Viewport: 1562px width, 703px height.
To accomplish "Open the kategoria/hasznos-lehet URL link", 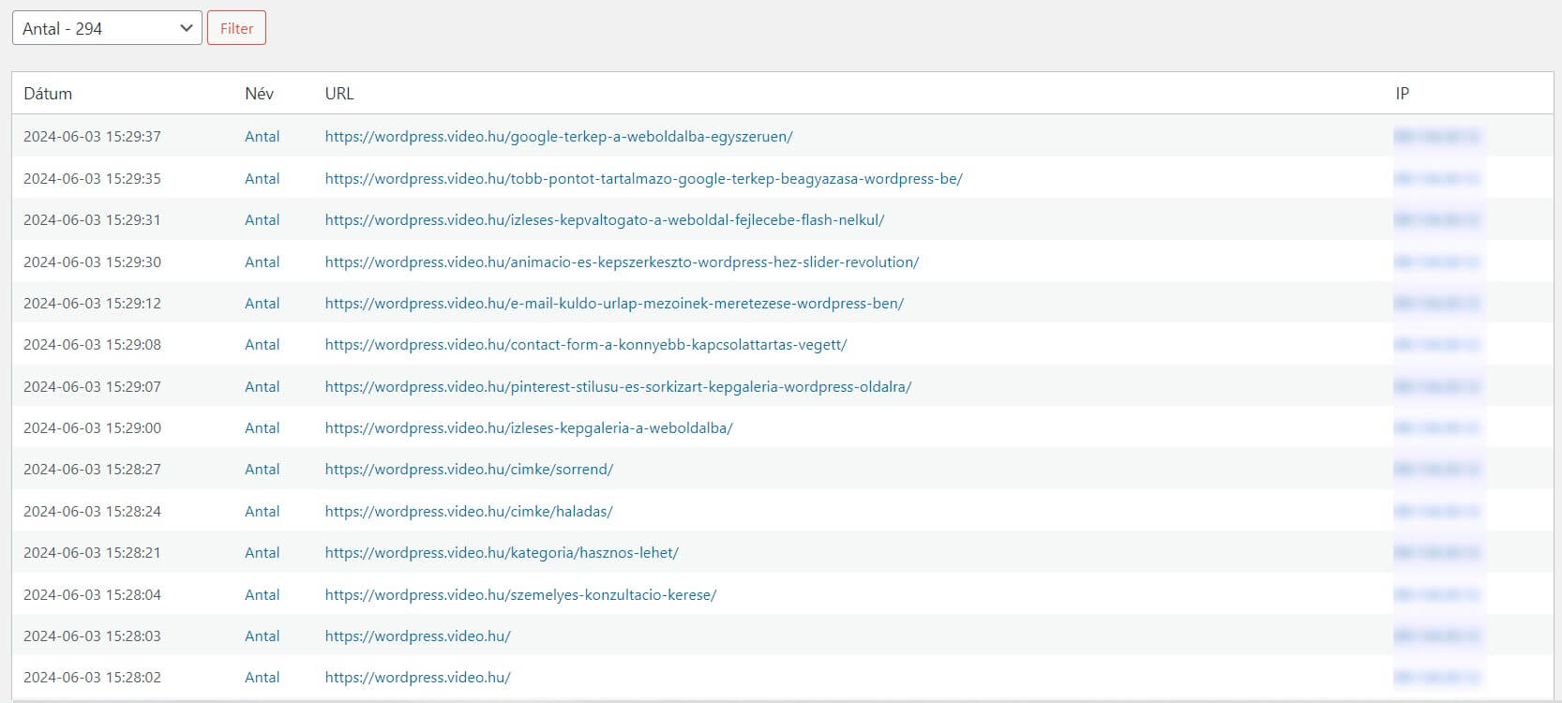I will point(502,553).
